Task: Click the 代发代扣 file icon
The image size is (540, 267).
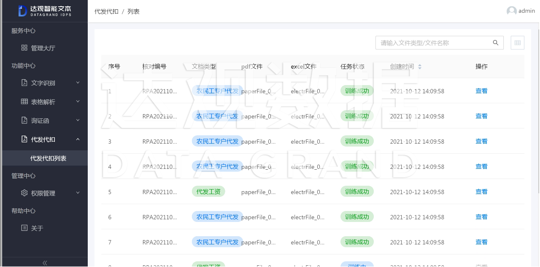Action: (x=24, y=139)
